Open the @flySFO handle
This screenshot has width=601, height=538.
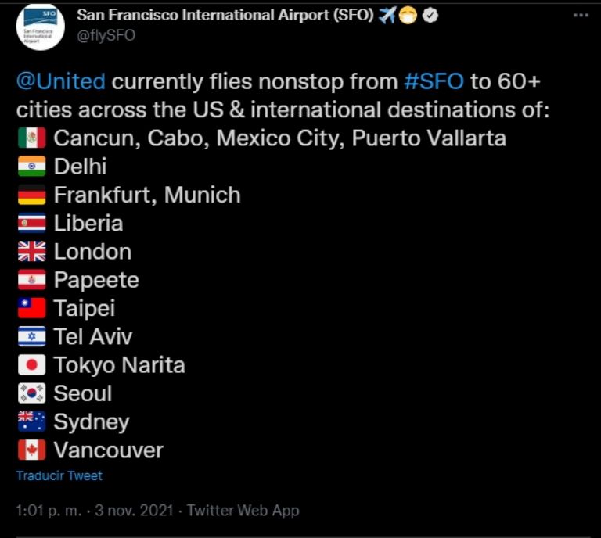pyautogui.click(x=106, y=35)
